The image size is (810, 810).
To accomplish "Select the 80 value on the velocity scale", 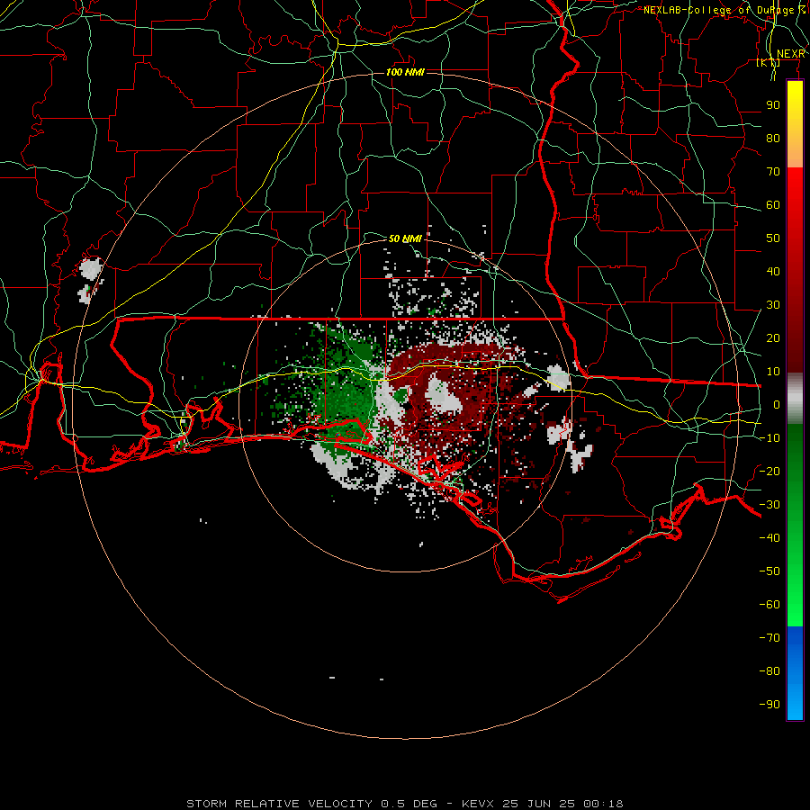I will (773, 138).
